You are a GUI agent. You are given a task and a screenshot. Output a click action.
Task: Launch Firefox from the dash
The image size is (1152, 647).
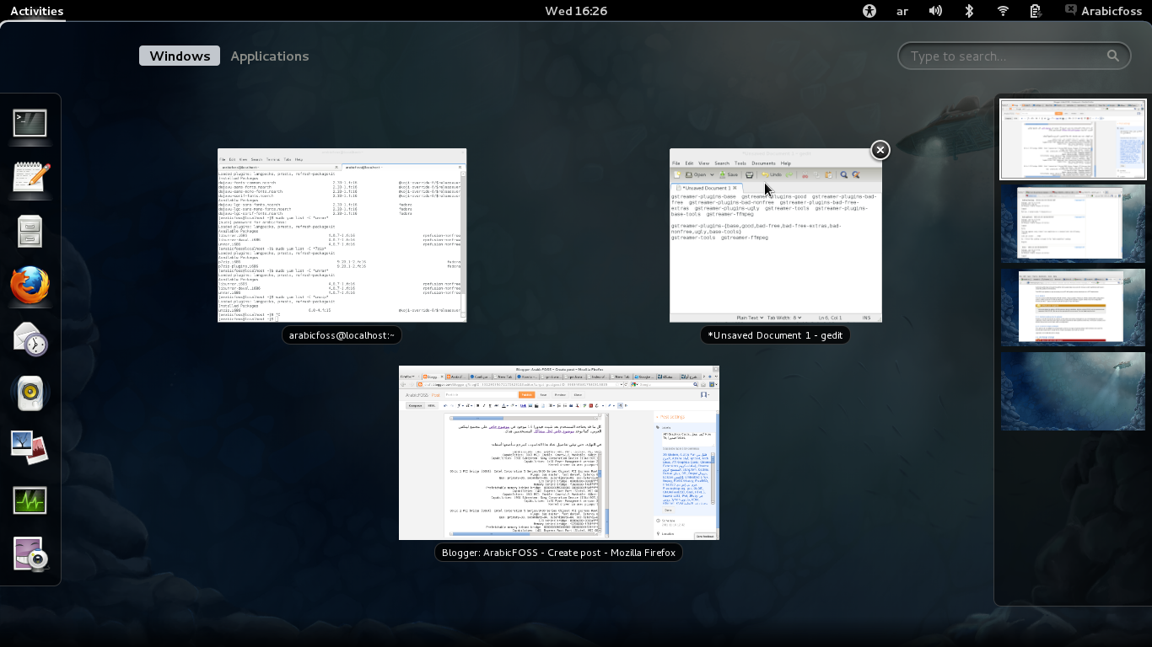(30, 286)
